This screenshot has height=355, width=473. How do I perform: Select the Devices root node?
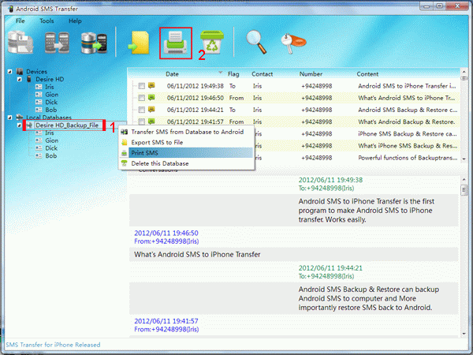[36, 72]
